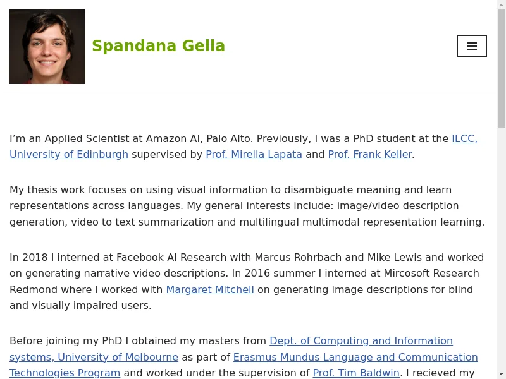This screenshot has width=506, height=379.
Task: Follow the University of Edinburgh link
Action: [69, 154]
